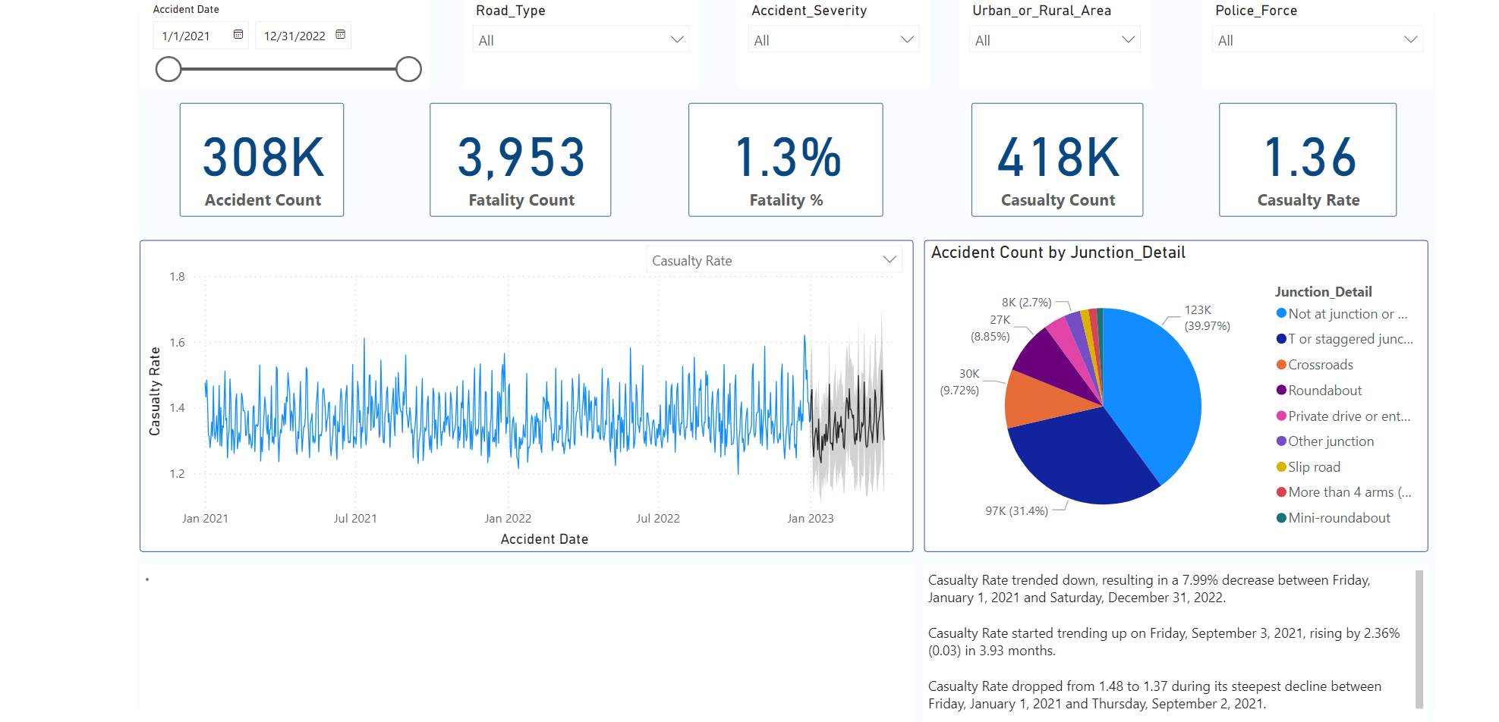Click the Mini-roundabout legend marker
This screenshot has height=722, width=1499.
click(1281, 517)
